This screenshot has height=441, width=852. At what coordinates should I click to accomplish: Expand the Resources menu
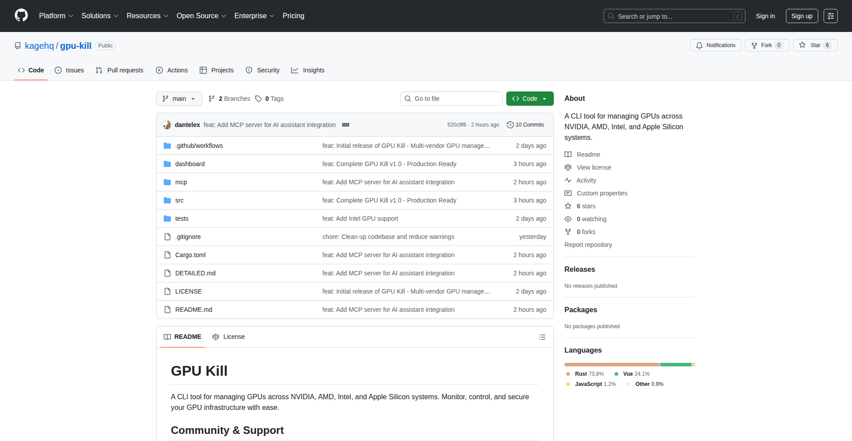tap(147, 16)
